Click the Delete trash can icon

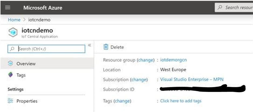(106, 47)
